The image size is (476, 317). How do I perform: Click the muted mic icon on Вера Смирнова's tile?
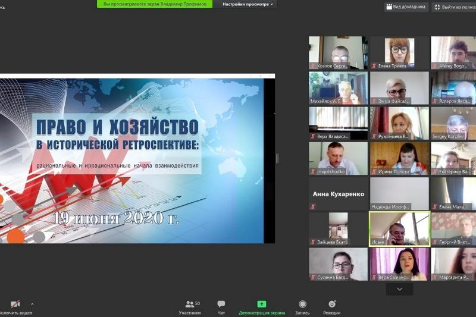(x=374, y=277)
